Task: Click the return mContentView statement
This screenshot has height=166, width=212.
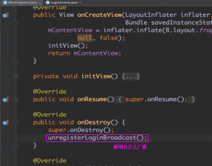Action: (85, 53)
